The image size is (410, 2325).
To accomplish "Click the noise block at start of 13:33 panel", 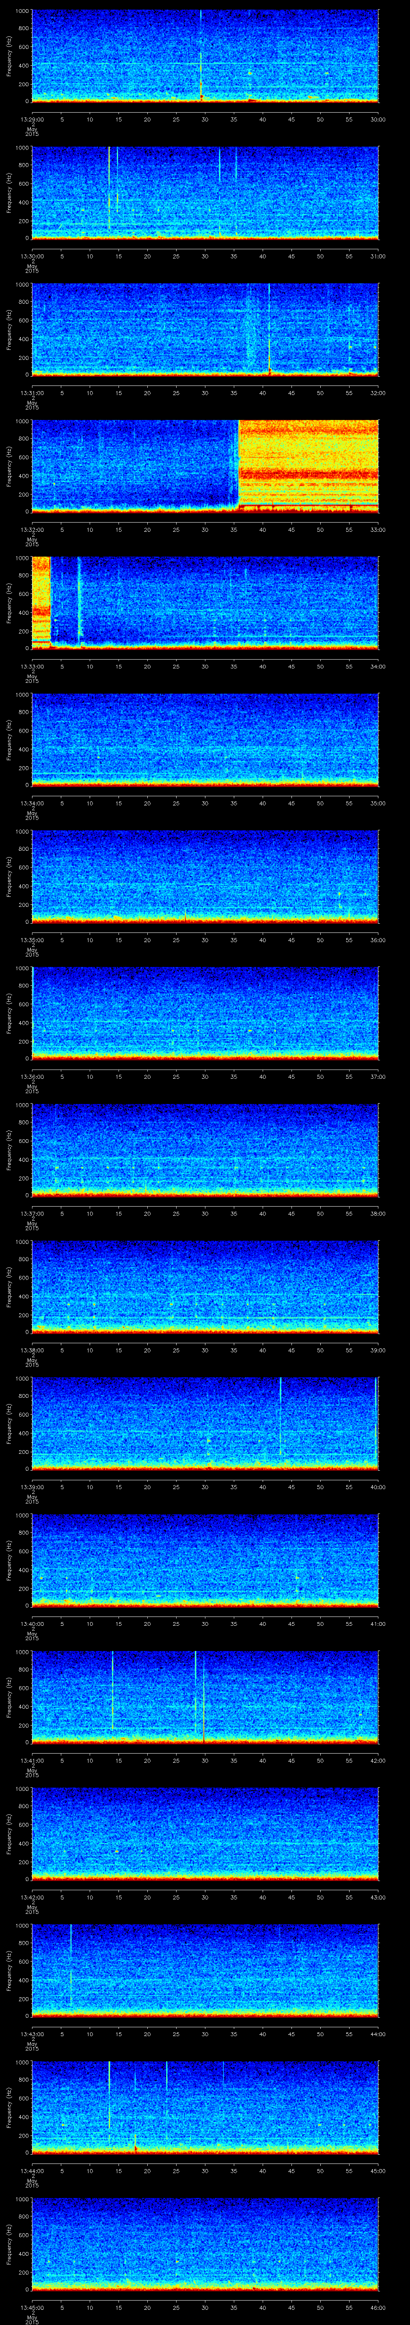I will click(42, 603).
